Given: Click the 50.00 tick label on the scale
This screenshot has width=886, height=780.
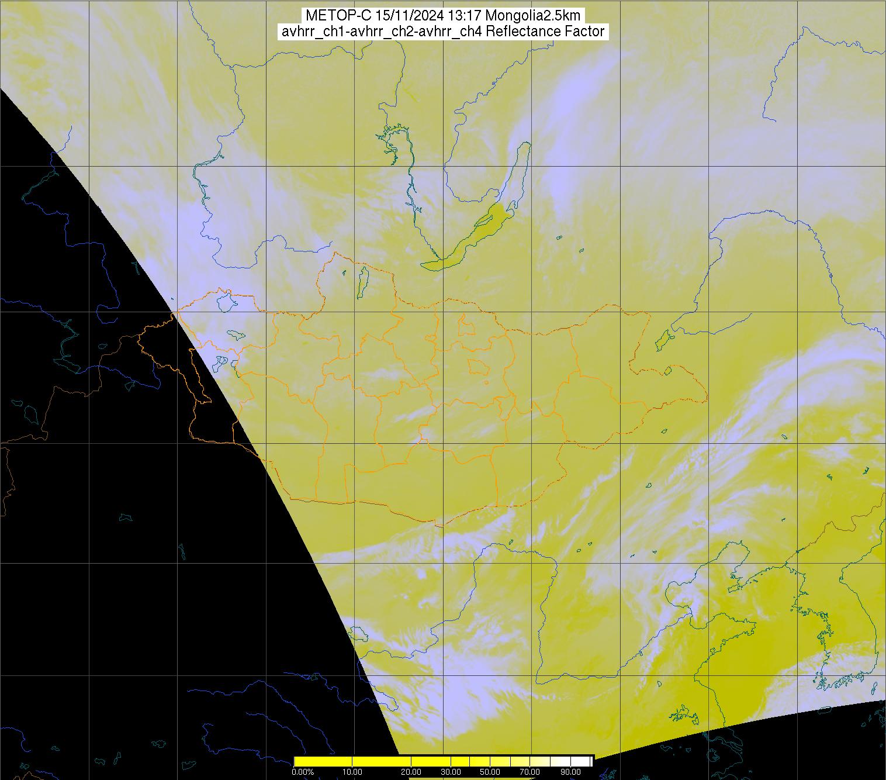Looking at the screenshot, I should click(490, 772).
